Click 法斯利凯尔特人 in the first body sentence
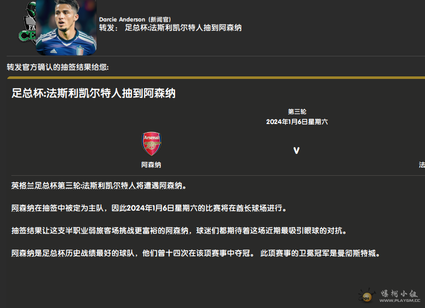This screenshot has width=425, height=308. tap(109, 186)
